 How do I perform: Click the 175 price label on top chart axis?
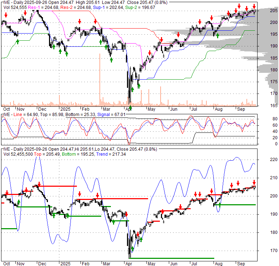pos(274,82)
